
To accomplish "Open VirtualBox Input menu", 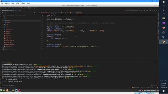I will 18,3.
